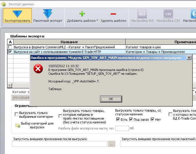The width and height of the screenshot is (196, 154).
Task: Click the Экспортировать toolbar button
Action: pyautogui.click(x=17, y=16)
